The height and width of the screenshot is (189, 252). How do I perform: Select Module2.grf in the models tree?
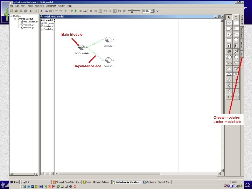(28, 25)
